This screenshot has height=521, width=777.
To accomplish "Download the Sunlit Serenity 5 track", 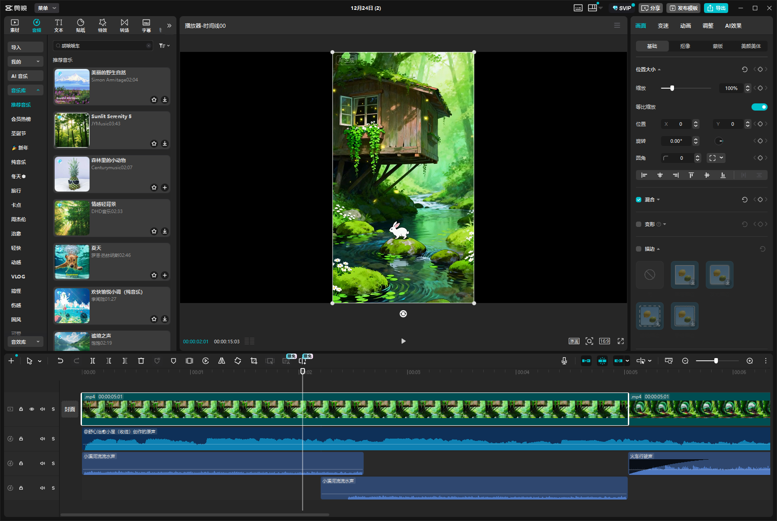I will 165,144.
